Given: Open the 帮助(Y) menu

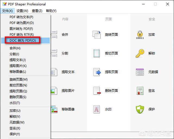Looking at the screenshot, I should 51,11.
